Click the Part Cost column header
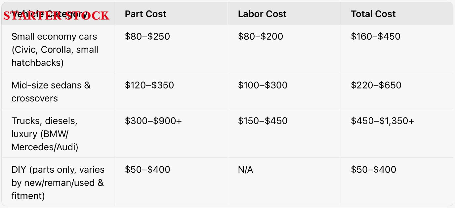 point(145,14)
